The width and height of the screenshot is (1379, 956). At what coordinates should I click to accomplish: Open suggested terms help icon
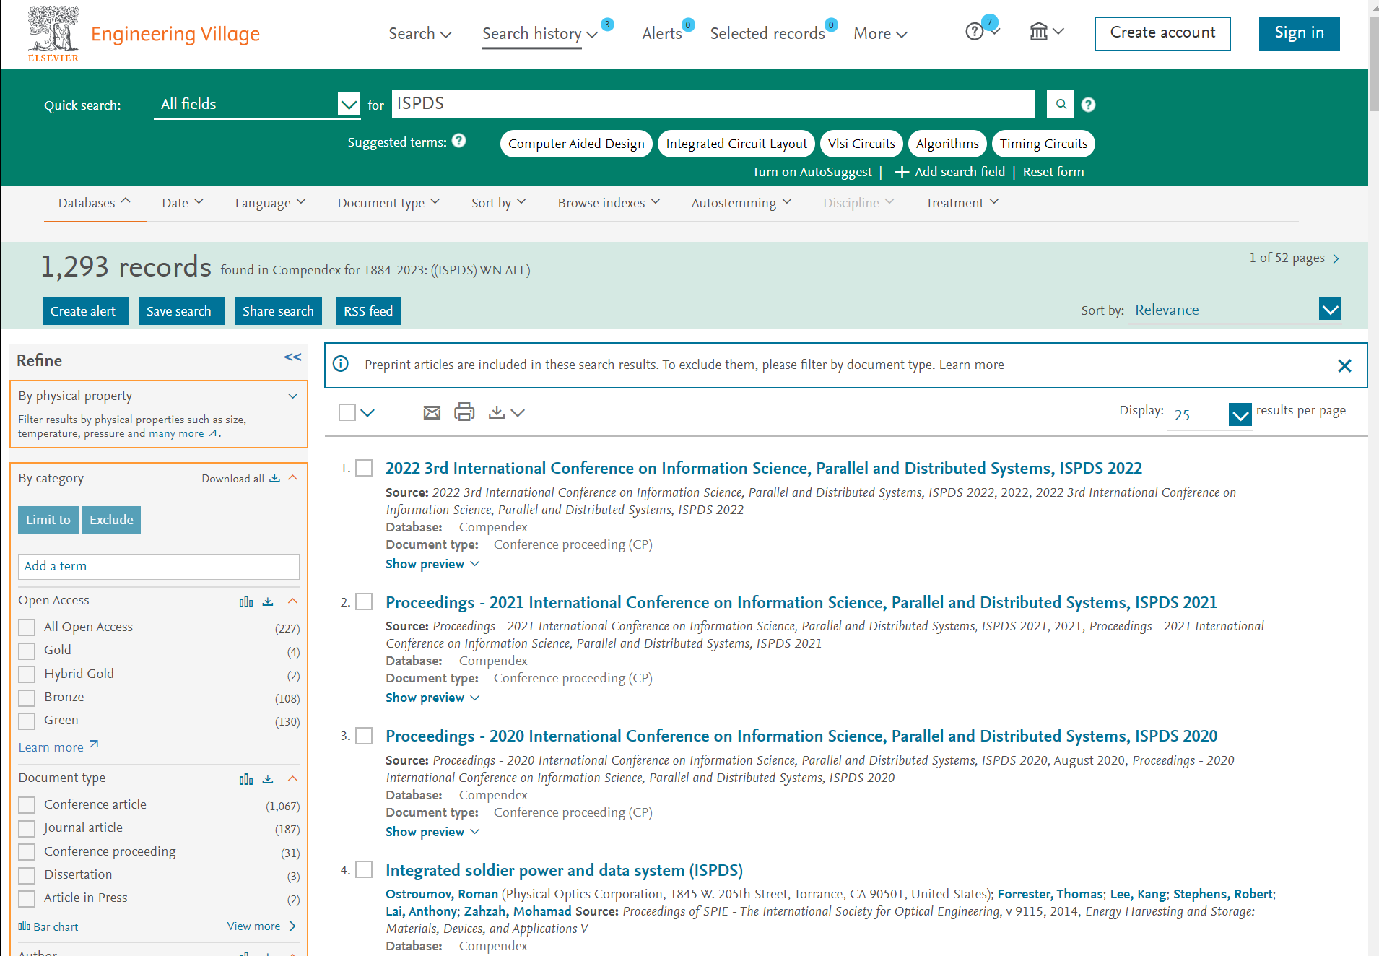tap(459, 141)
